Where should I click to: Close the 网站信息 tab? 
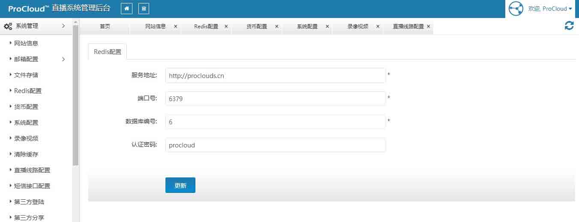176,26
